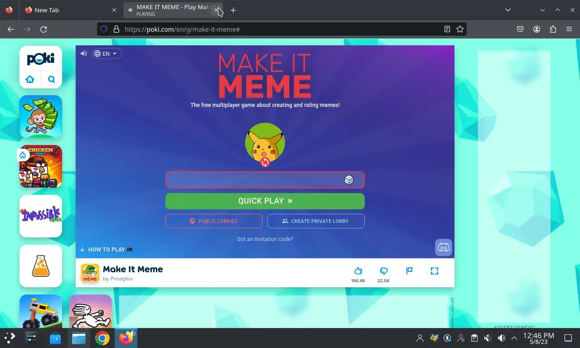Open the clipboard tray icon
The image size is (580, 348).
(x=474, y=338)
